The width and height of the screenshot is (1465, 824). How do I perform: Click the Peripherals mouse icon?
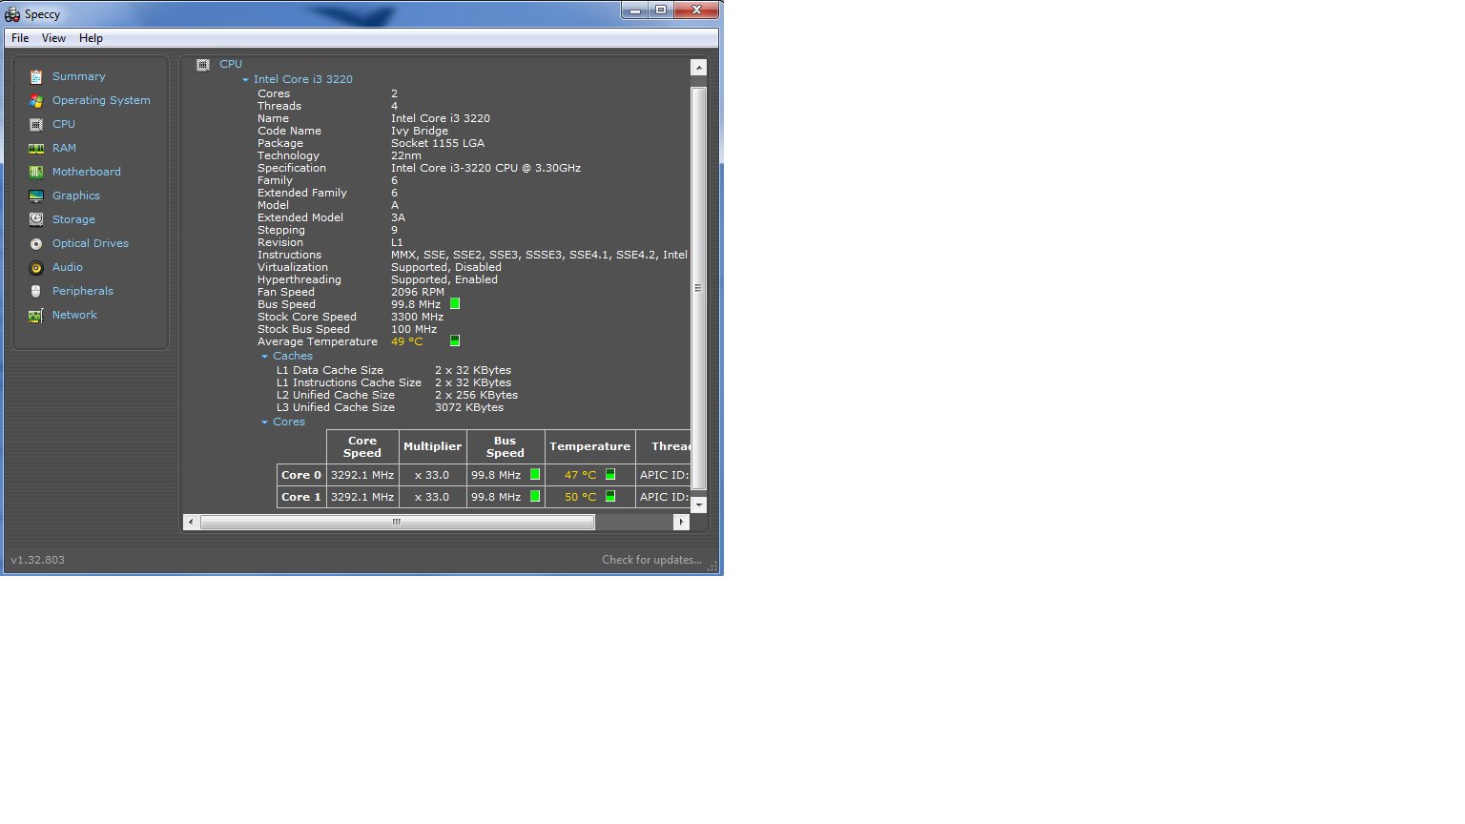click(x=36, y=291)
